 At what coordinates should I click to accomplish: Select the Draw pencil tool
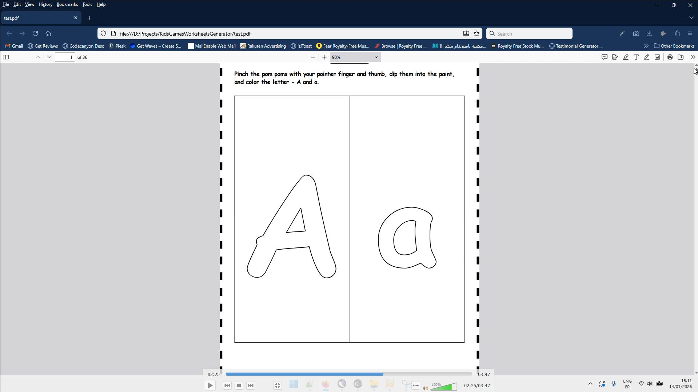647,57
